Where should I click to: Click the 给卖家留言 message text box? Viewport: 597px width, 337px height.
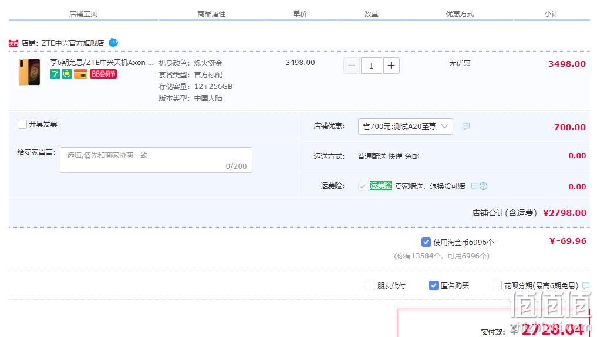click(x=156, y=160)
